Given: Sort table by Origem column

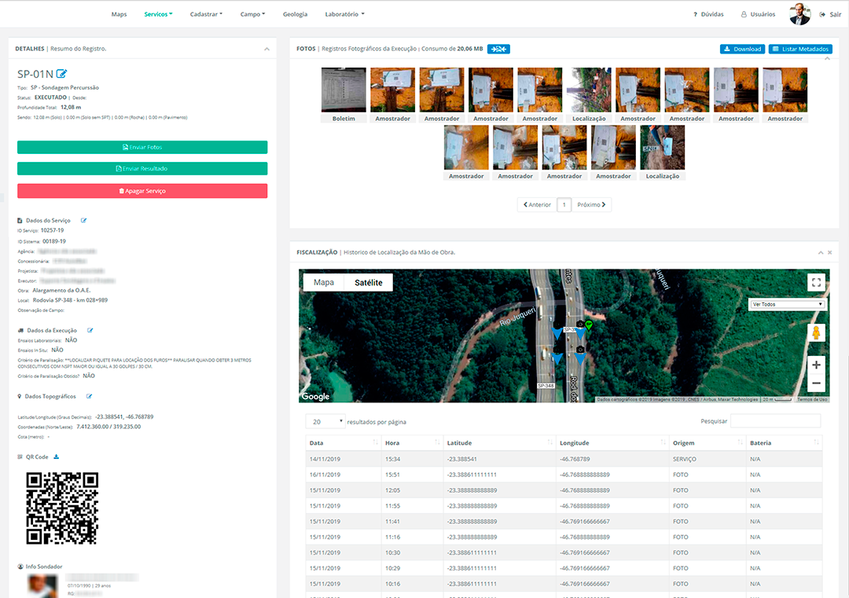Looking at the screenshot, I should (x=707, y=442).
